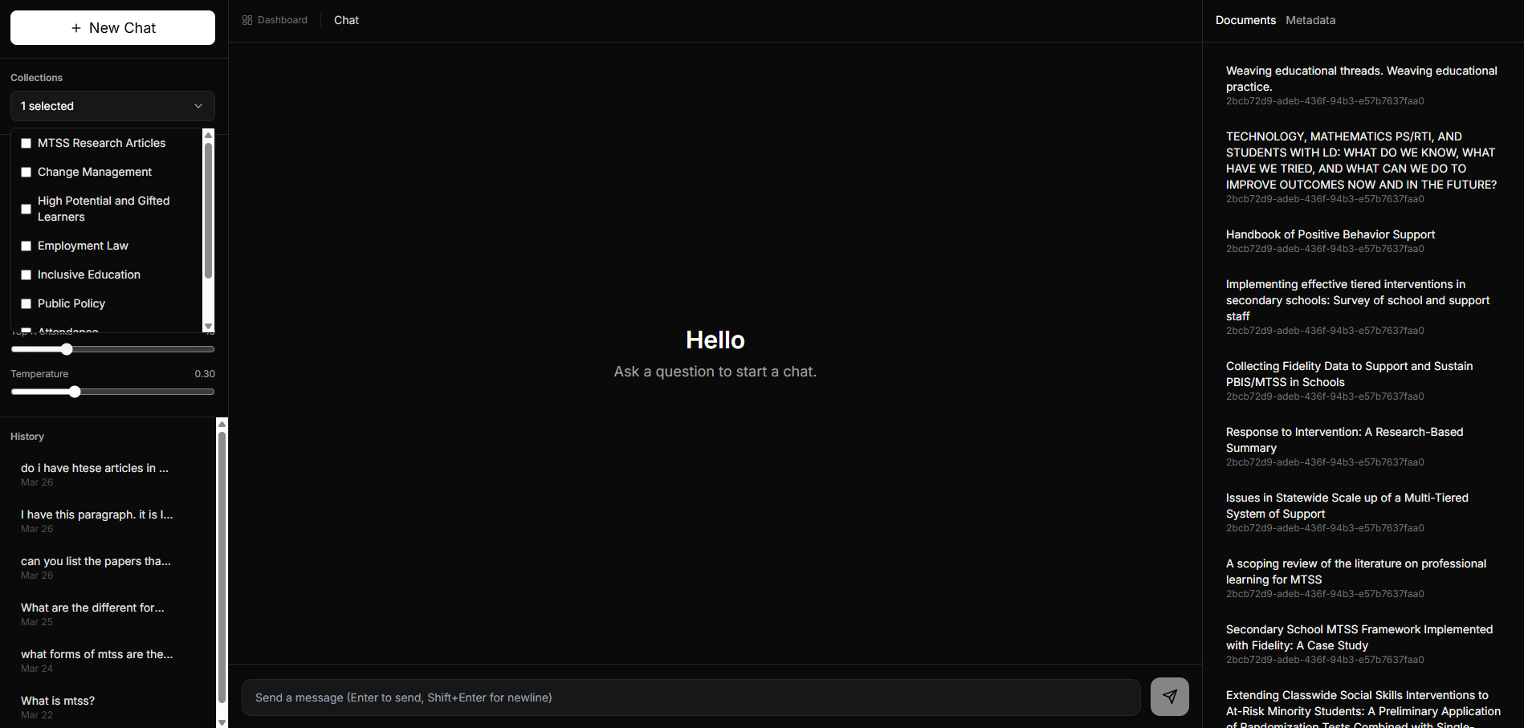This screenshot has height=728, width=1524.
Task: Collapse the collections dropdown showing 1 selected
Action: point(112,106)
